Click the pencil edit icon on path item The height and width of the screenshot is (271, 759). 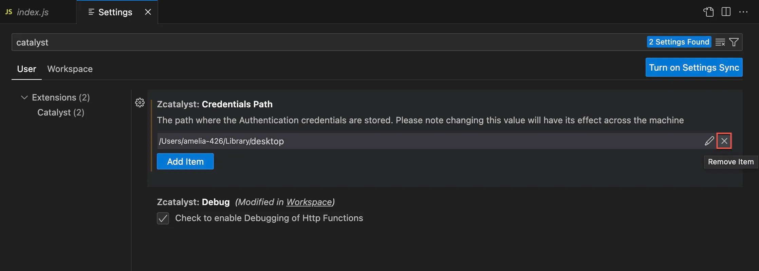click(x=709, y=141)
